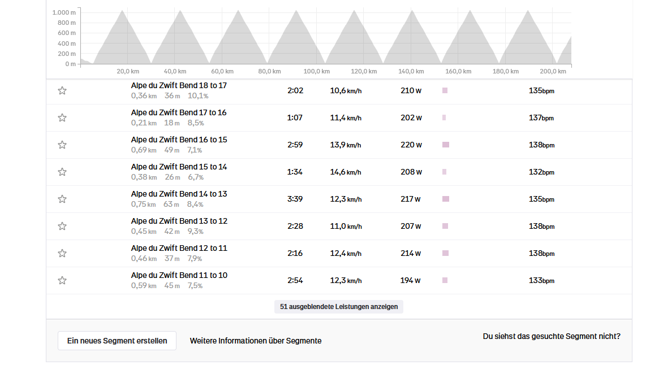Open Alpe du Zwift Bend 16 to 15

coord(179,140)
